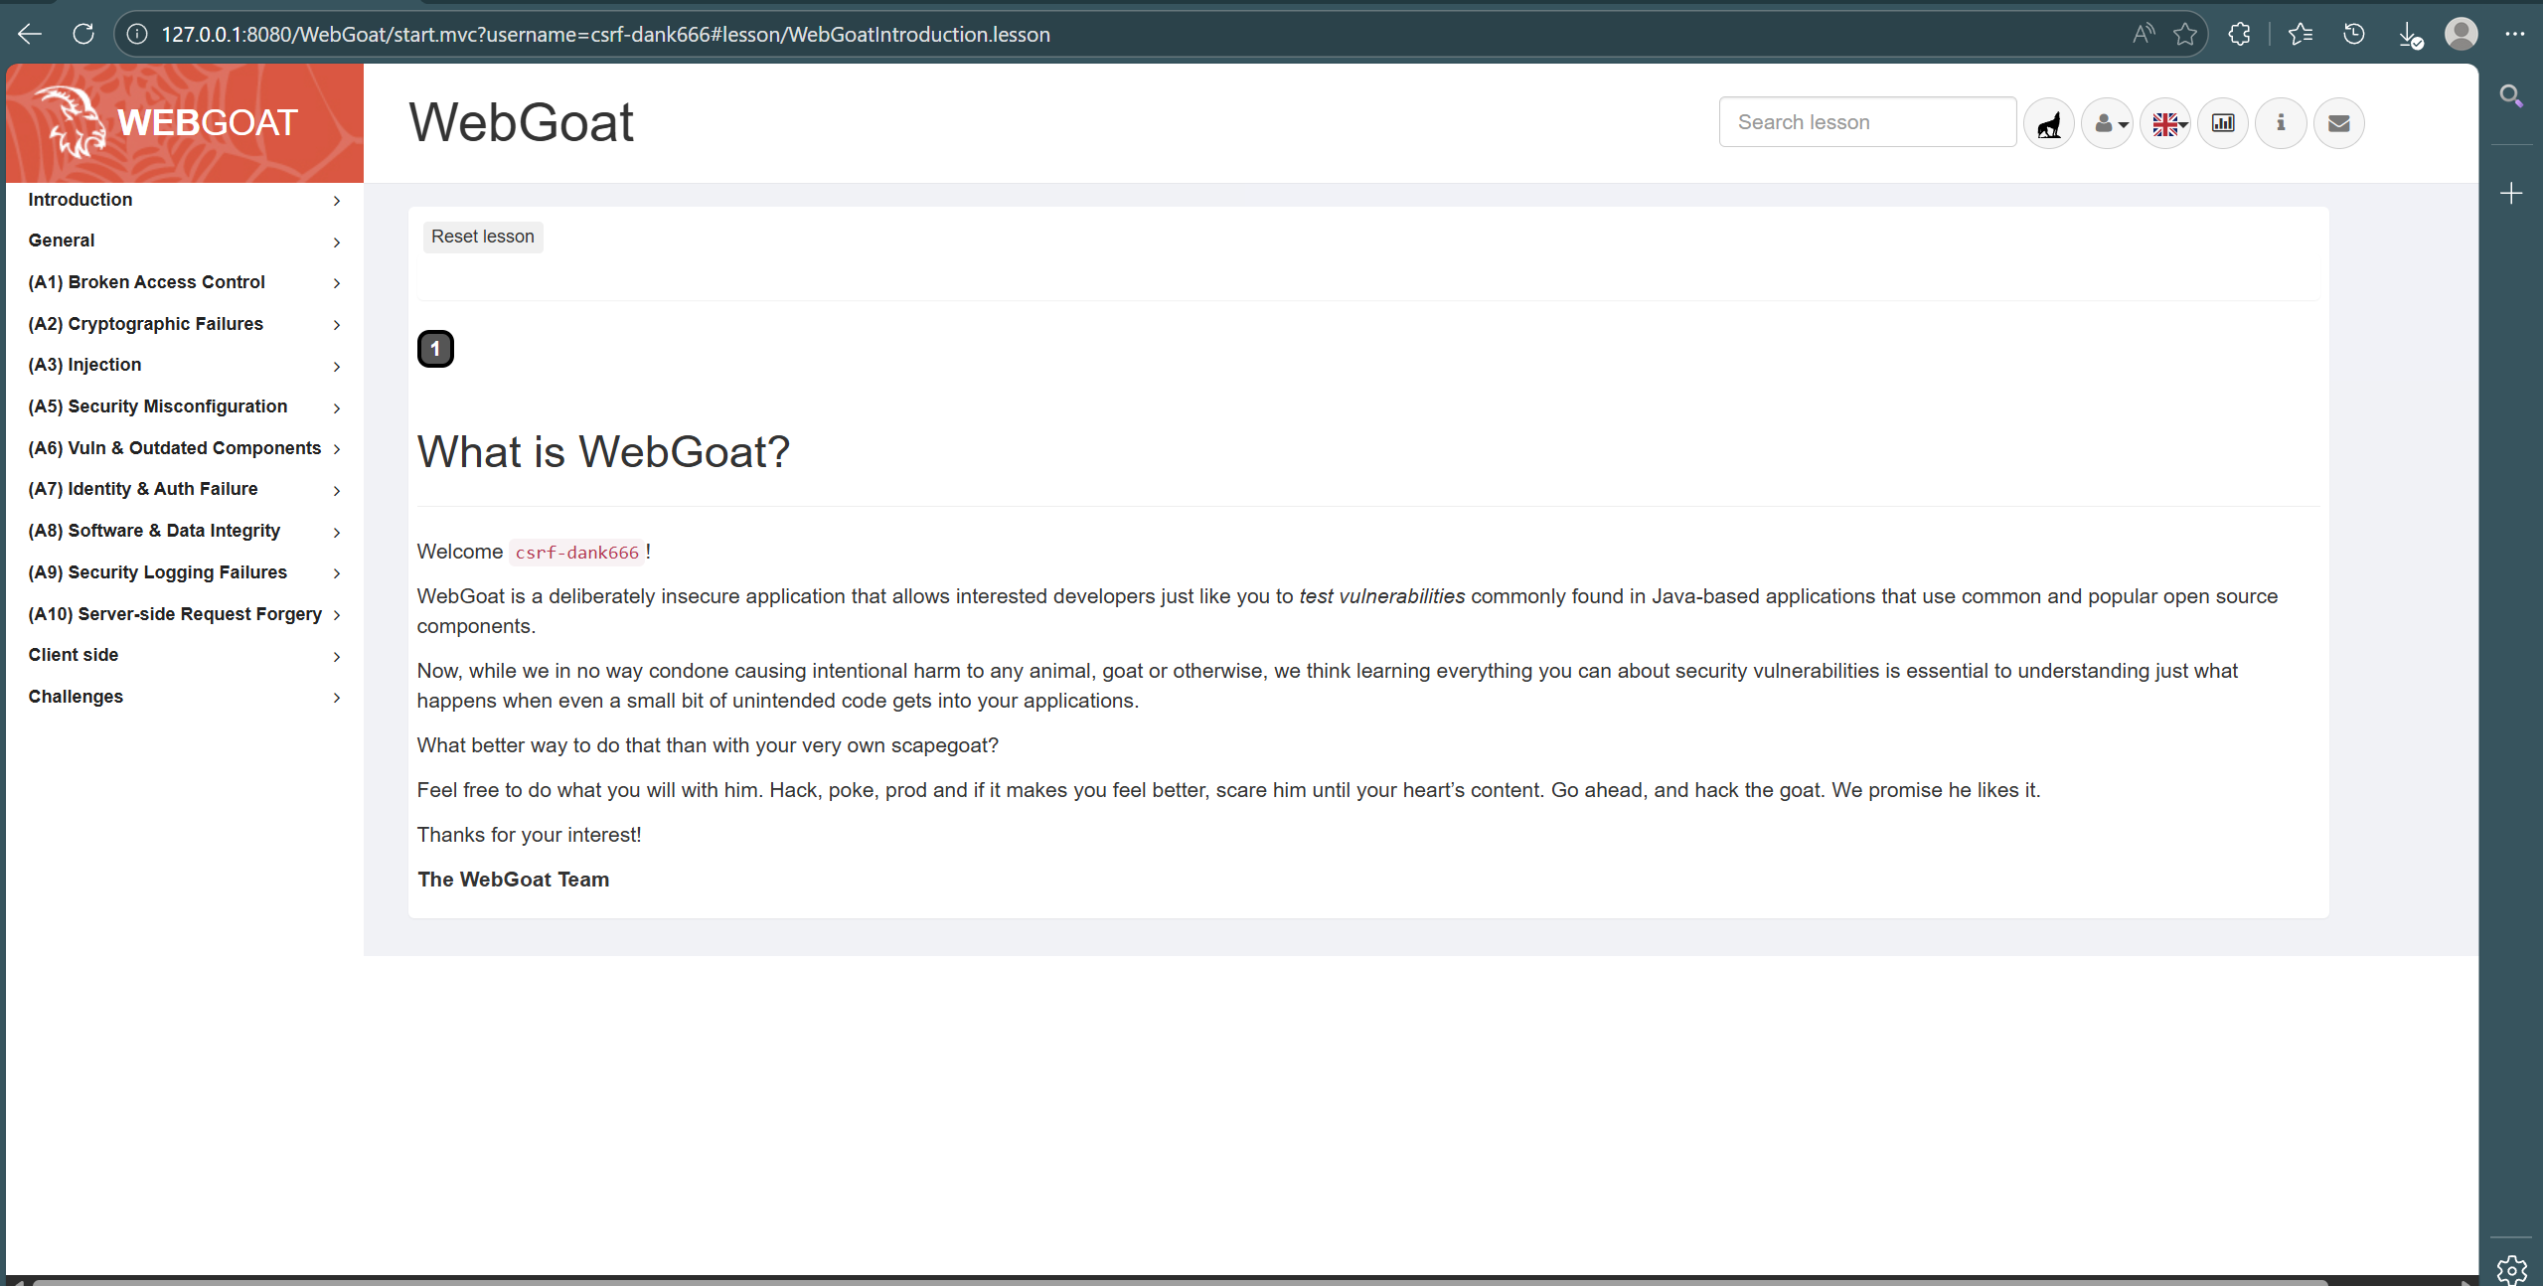2543x1286 pixels.
Task: Click the browser address bar URL
Action: tap(605, 35)
